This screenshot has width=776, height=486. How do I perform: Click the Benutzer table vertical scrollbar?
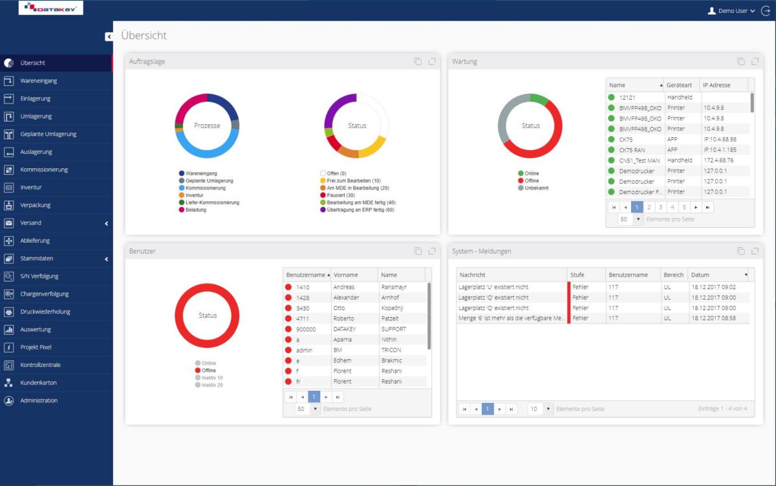pos(429,317)
